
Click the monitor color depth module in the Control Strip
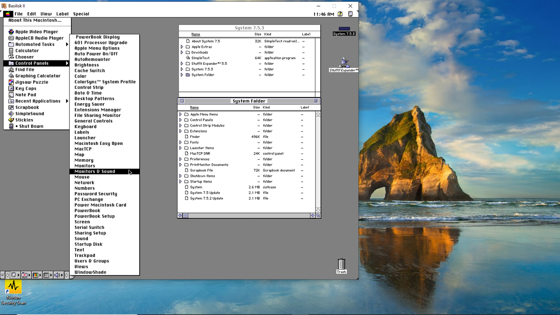point(37,275)
